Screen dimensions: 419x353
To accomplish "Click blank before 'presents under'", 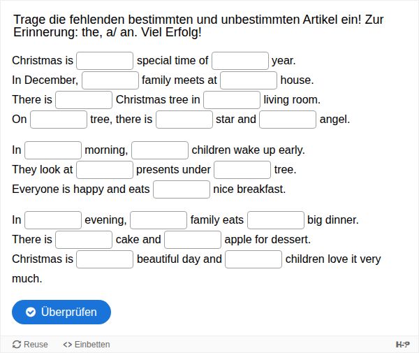I will (x=105, y=170).
